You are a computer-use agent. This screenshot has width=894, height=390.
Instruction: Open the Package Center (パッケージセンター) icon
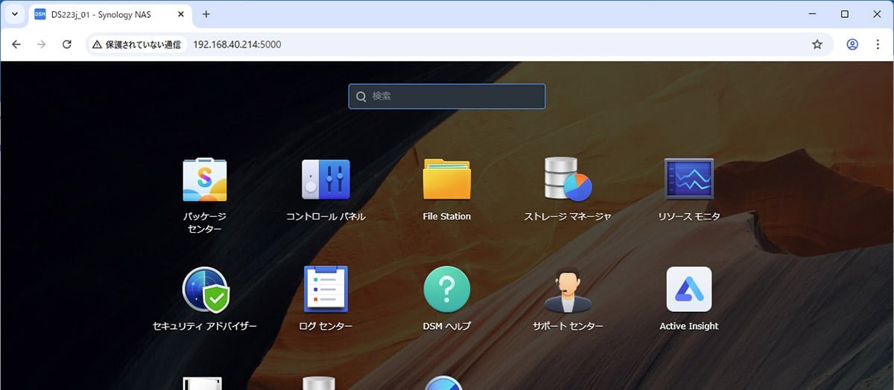click(204, 181)
